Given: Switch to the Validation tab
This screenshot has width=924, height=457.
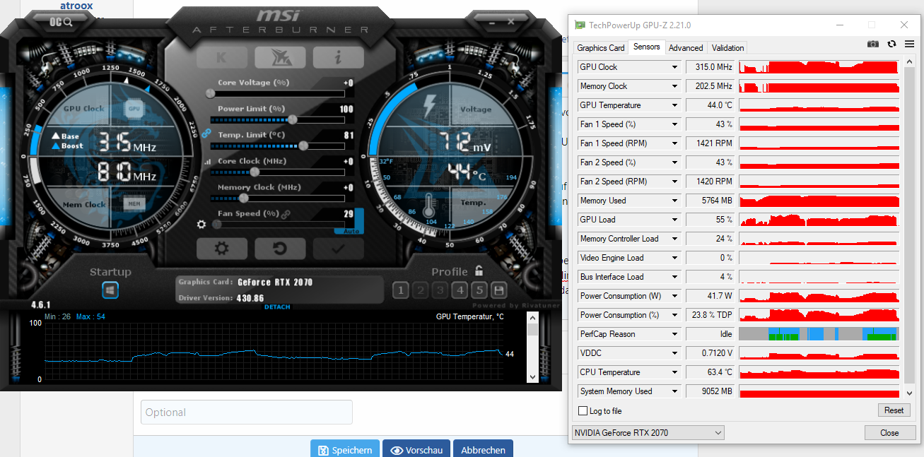Looking at the screenshot, I should (727, 48).
